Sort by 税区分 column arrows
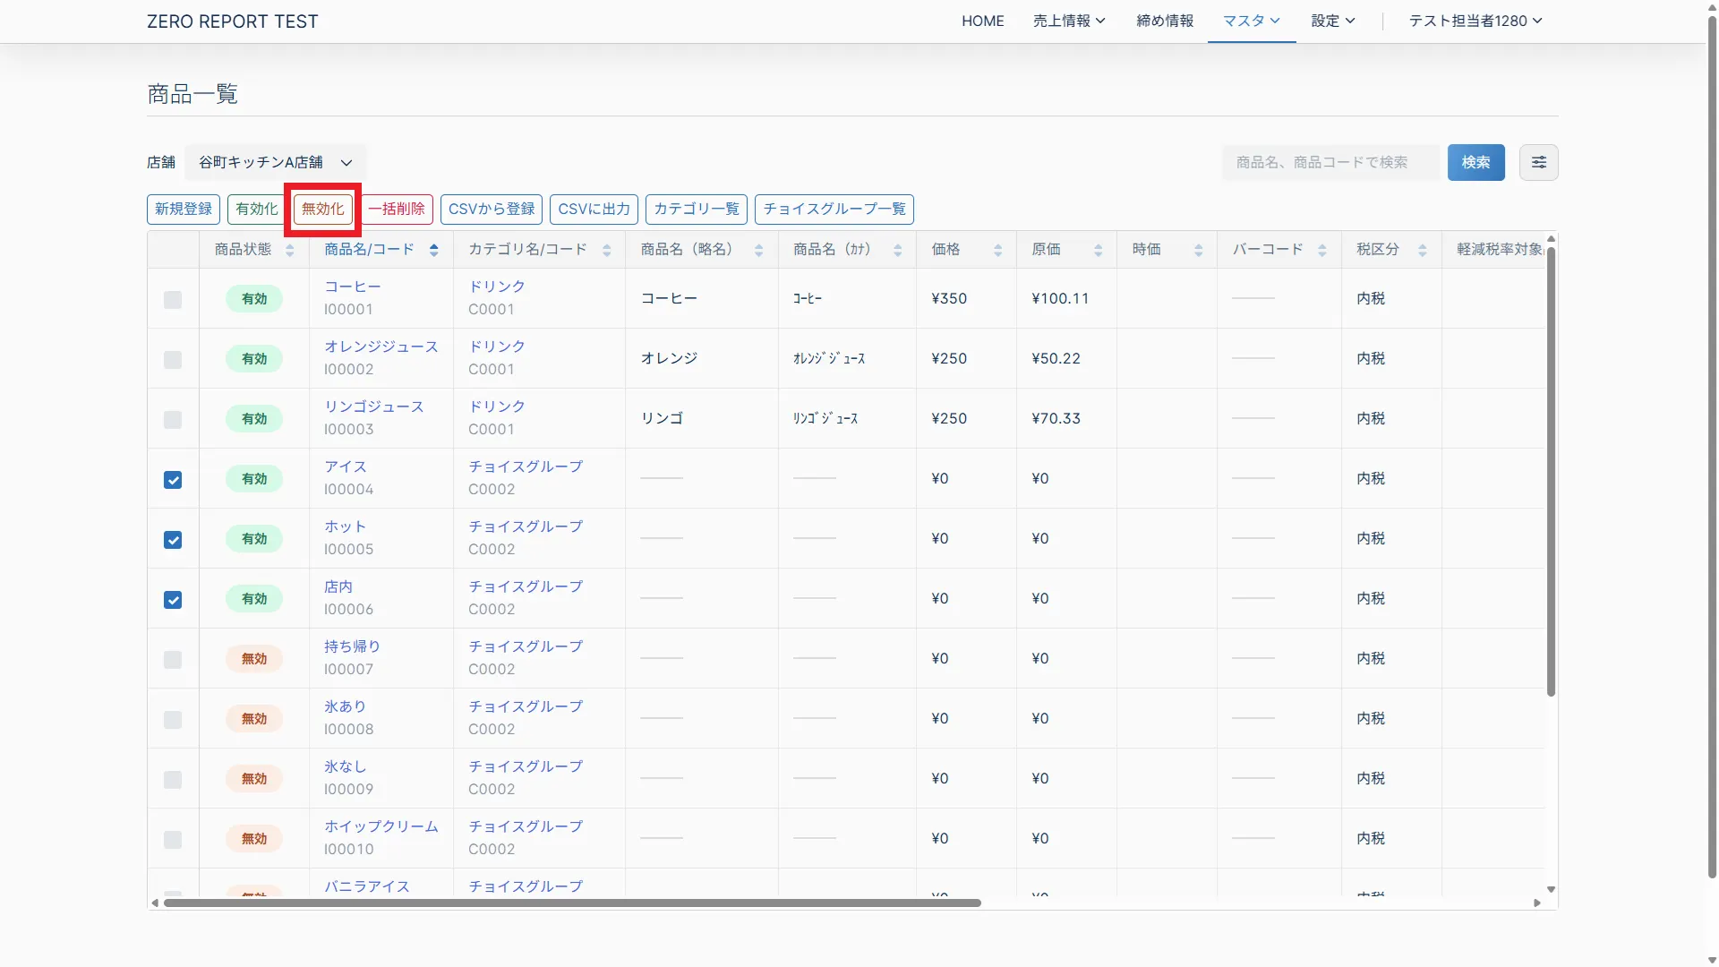The height and width of the screenshot is (967, 1719). (1422, 251)
